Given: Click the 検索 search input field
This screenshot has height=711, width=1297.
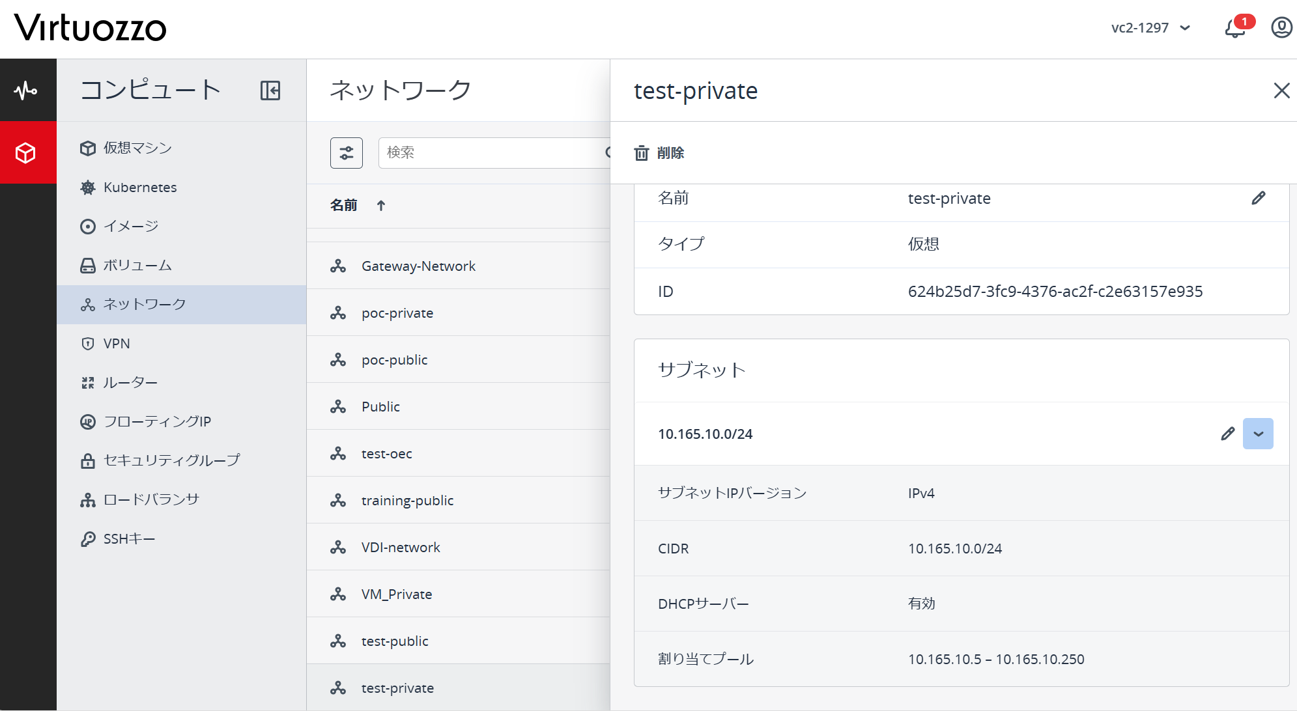Looking at the screenshot, I should [x=489, y=153].
